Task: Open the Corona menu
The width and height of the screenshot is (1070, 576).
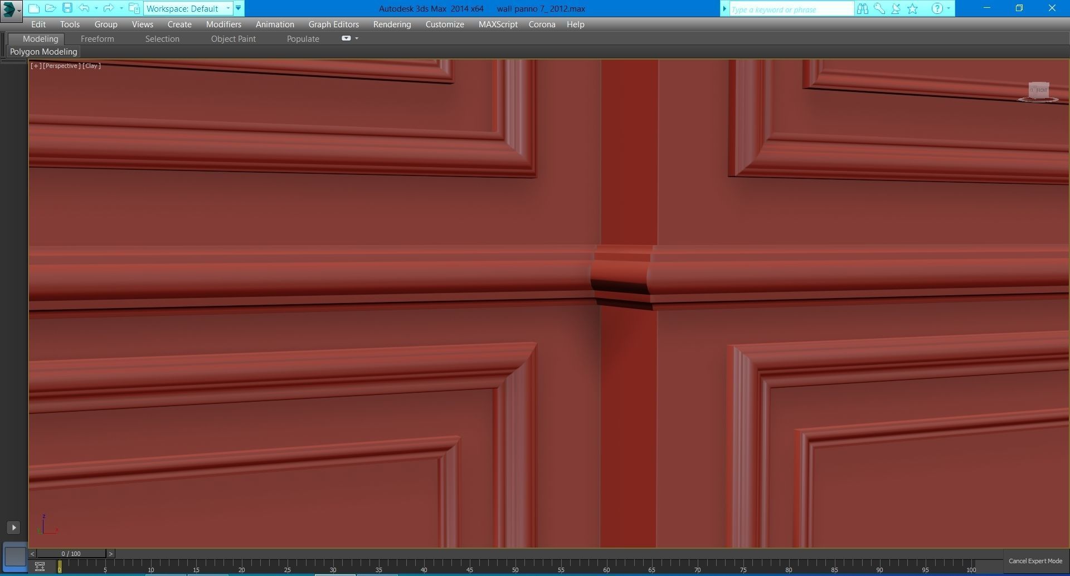Action: [x=542, y=25]
